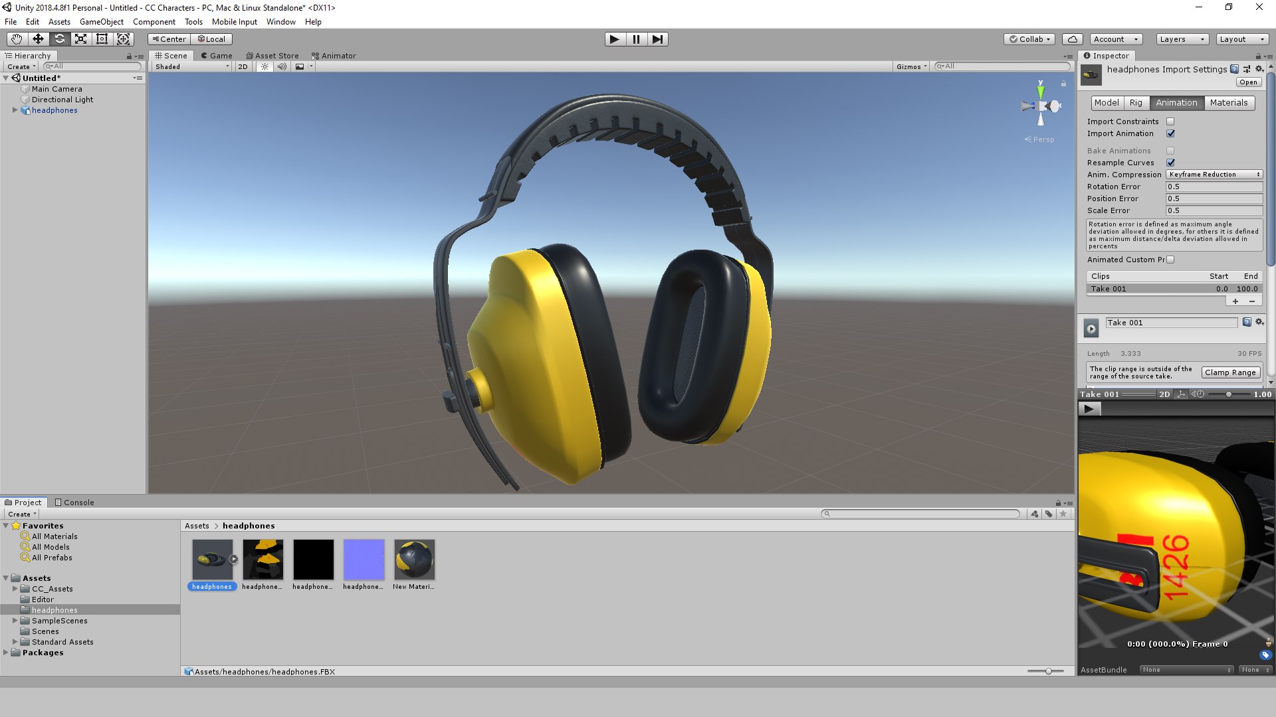Switch to Console tab
The width and height of the screenshot is (1276, 717).
tap(74, 503)
